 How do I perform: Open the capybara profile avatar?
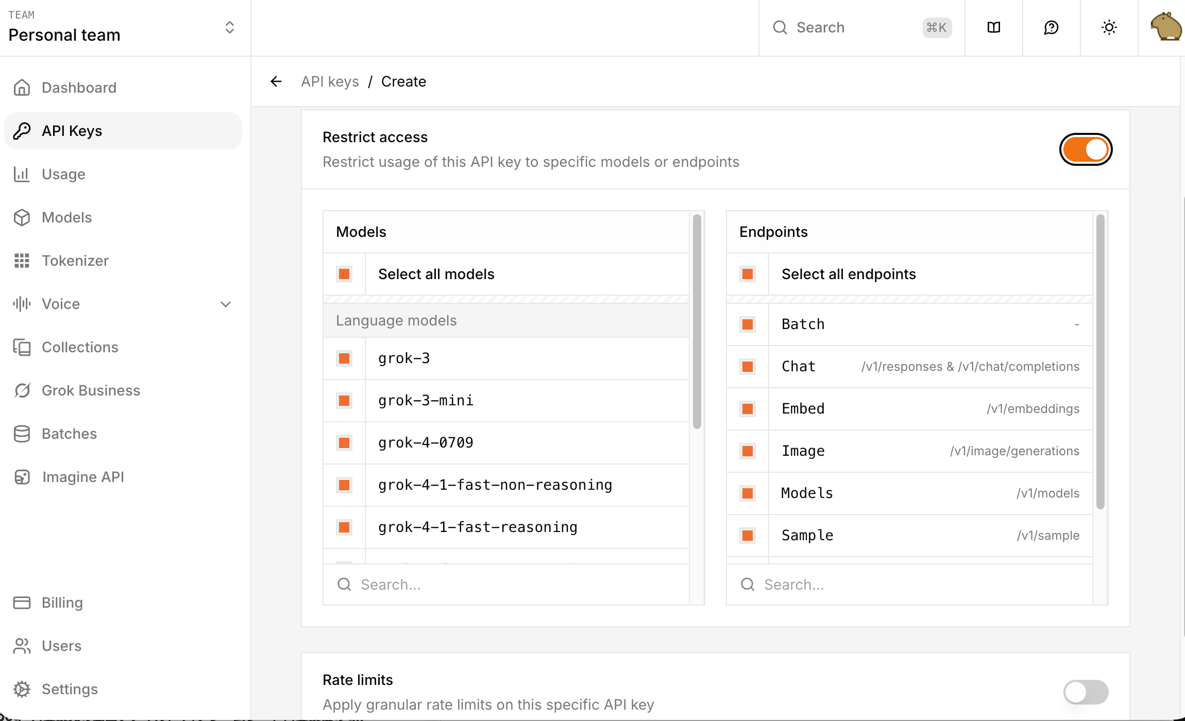[x=1165, y=27]
